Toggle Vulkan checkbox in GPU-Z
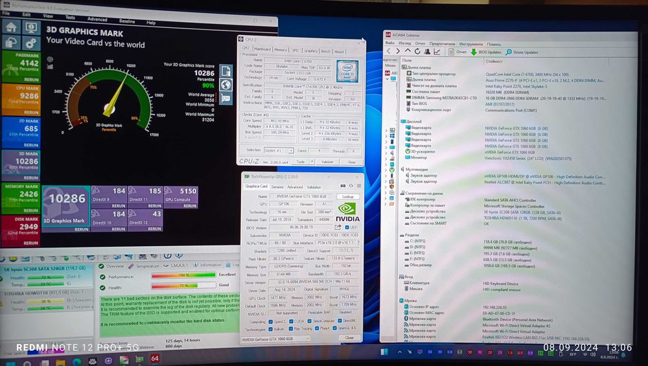 tap(271, 329)
